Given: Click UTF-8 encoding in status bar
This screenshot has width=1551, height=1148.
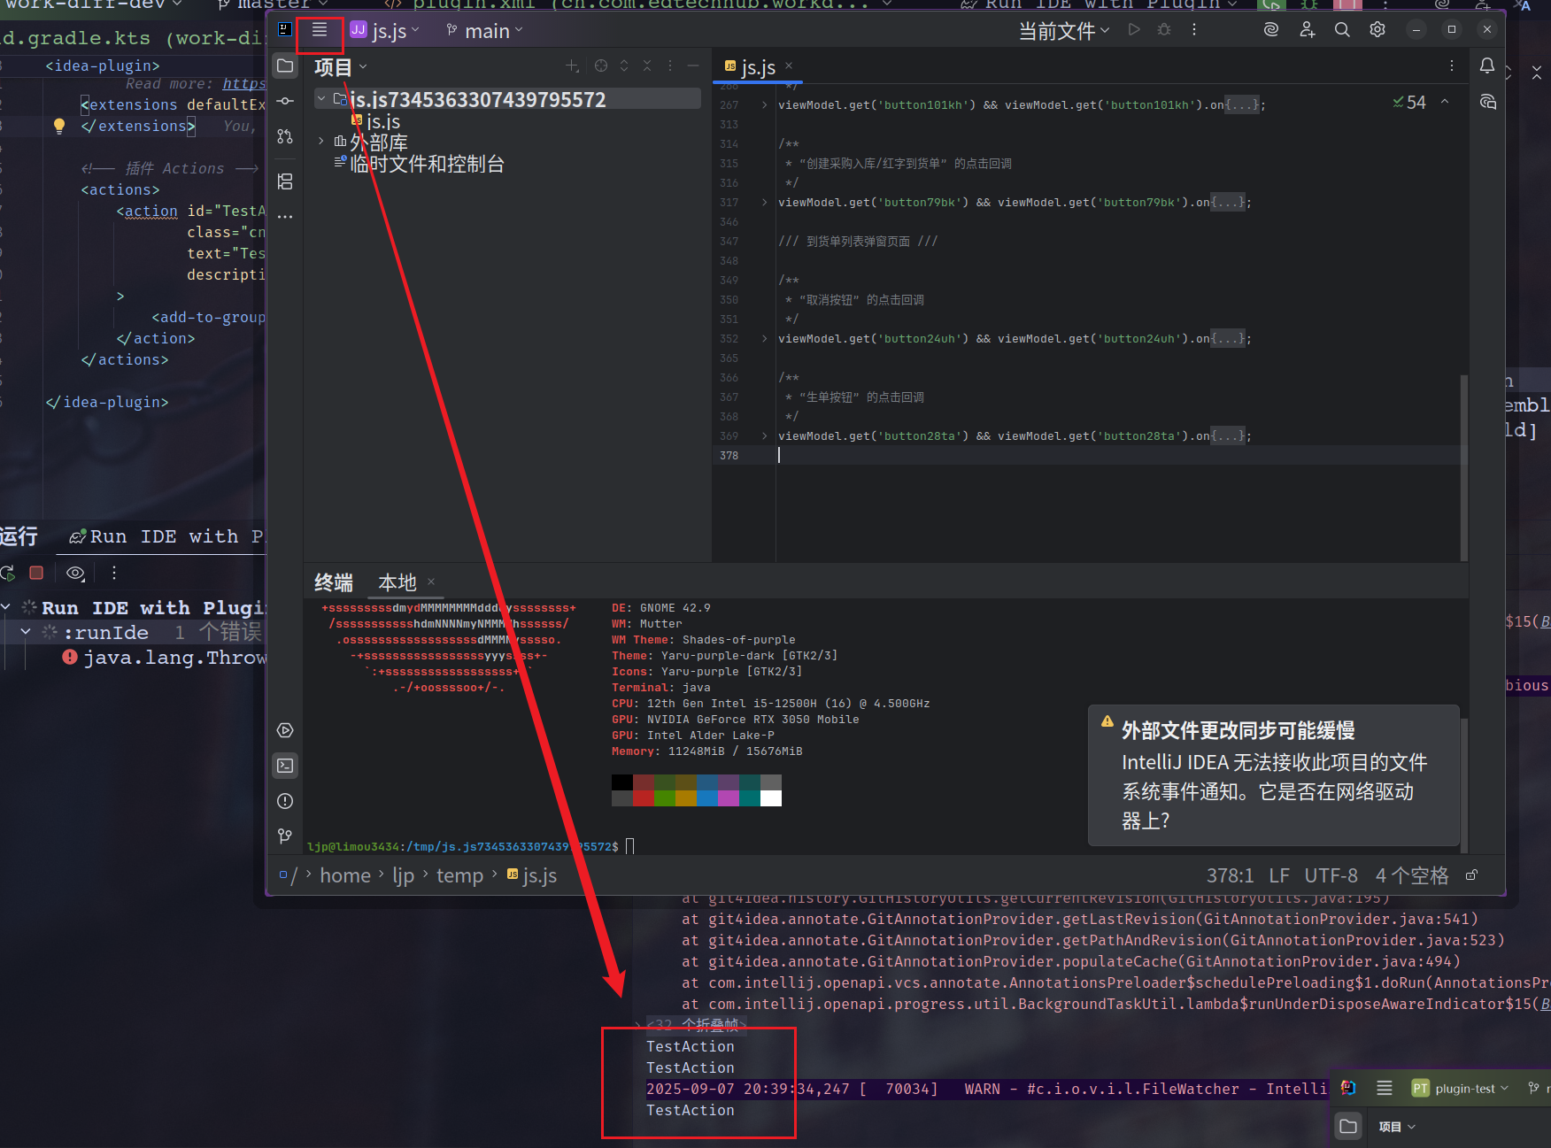Looking at the screenshot, I should pos(1331,875).
